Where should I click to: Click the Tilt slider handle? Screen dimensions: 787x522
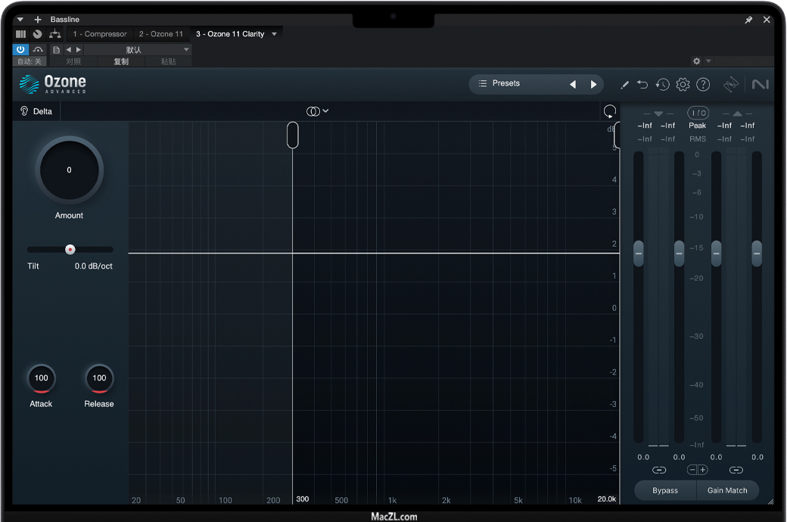click(70, 249)
